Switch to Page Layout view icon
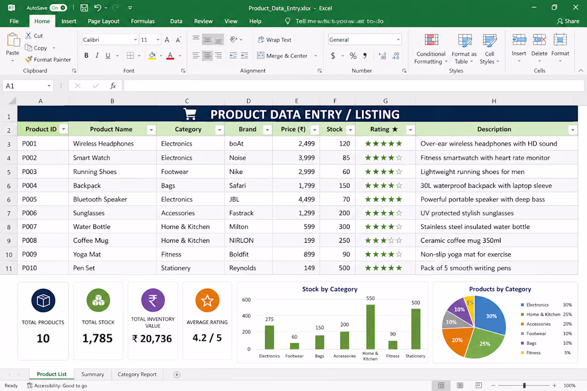The height and width of the screenshot is (391, 587). (x=460, y=385)
